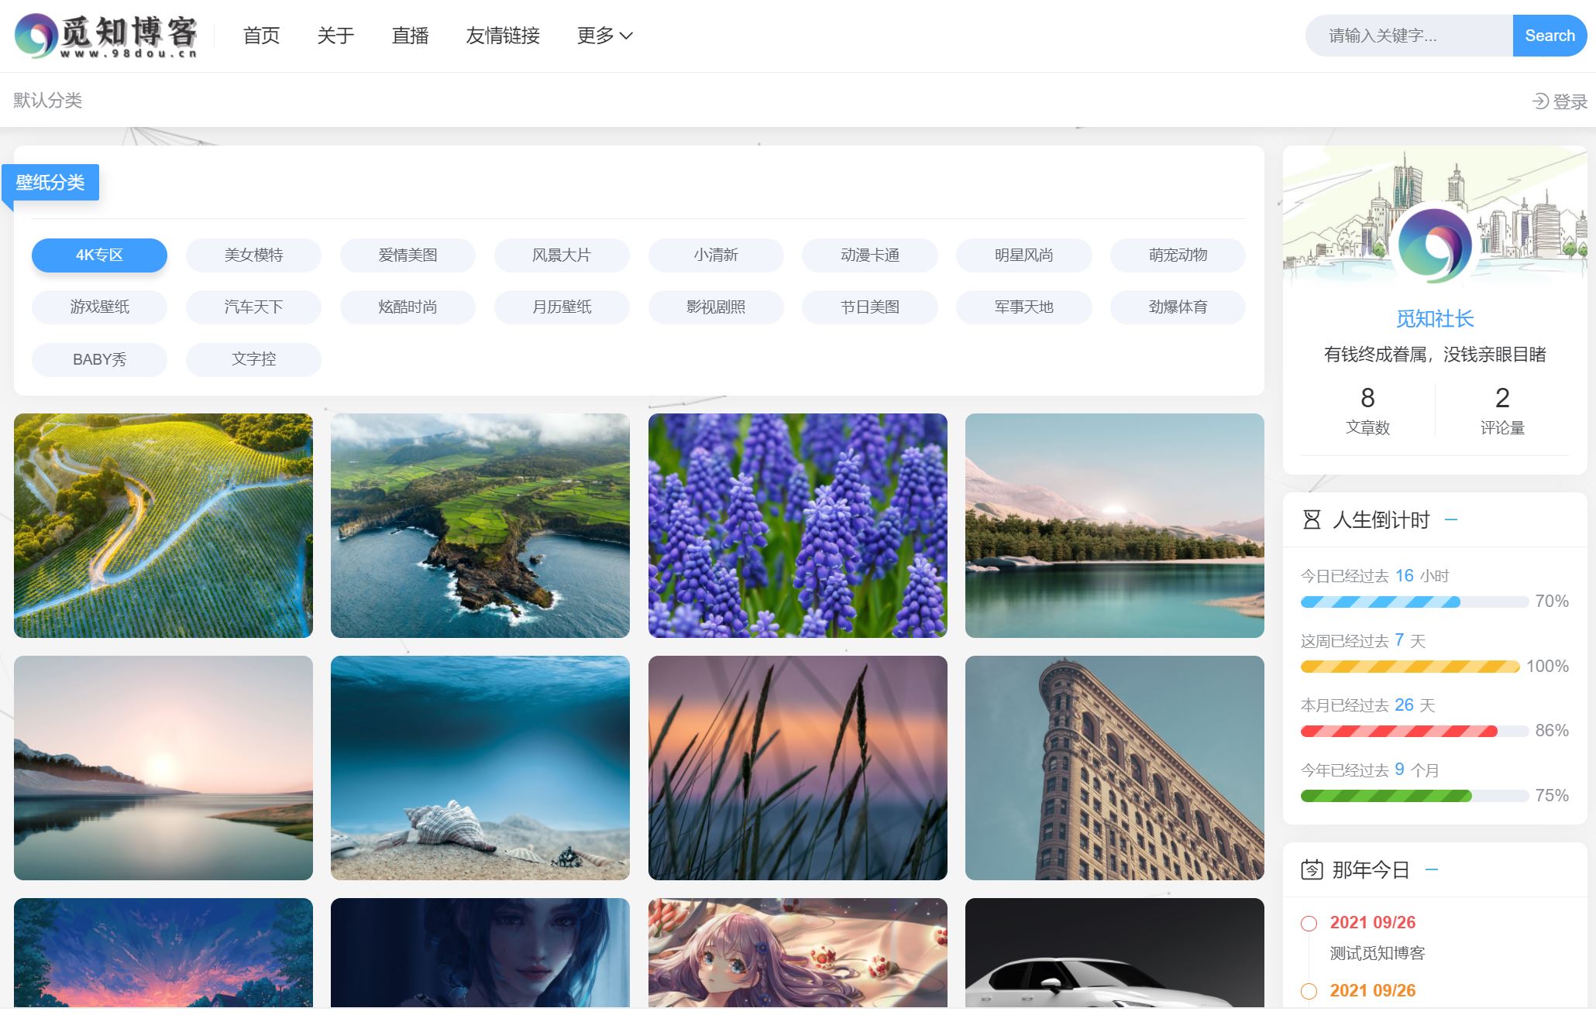This screenshot has height=1015, width=1596.
Task: Collapse the 人生倒计时 panel with the minus
Action: [1451, 520]
